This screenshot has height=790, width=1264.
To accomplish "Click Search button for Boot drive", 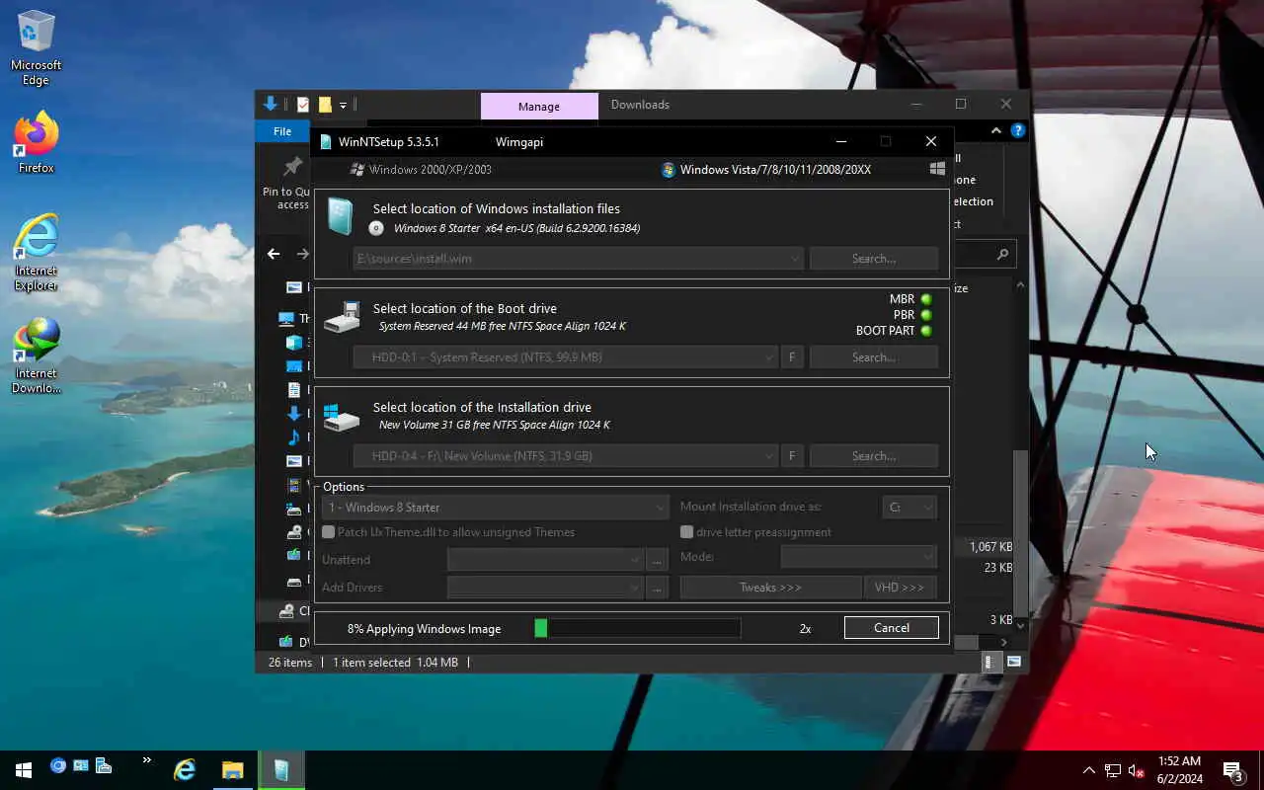I will (x=874, y=357).
